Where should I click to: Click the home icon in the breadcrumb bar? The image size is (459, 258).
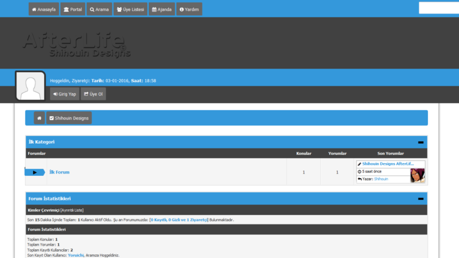coord(39,118)
